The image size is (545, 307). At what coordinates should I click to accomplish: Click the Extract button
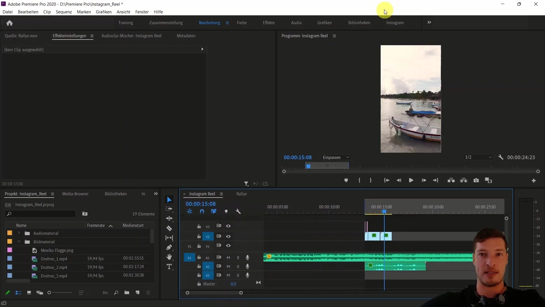[464, 180]
